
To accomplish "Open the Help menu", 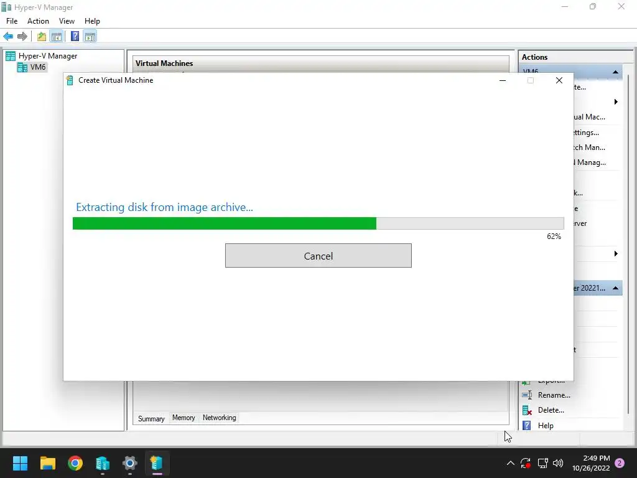I will (x=92, y=21).
